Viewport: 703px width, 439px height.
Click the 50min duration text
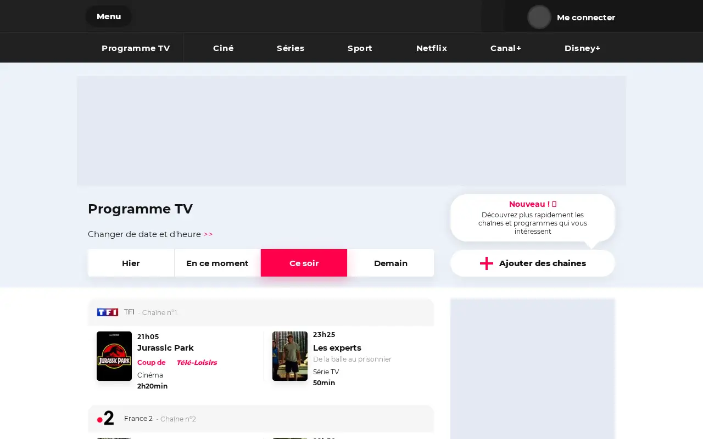[x=324, y=383]
